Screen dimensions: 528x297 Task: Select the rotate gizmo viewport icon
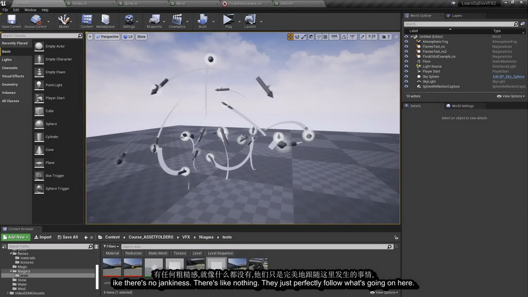coord(297,36)
